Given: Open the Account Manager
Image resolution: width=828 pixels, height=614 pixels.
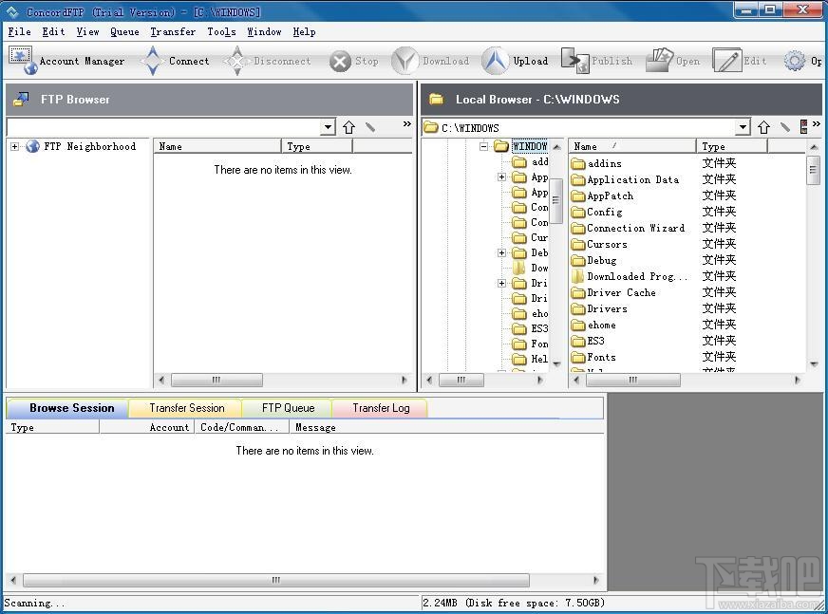Looking at the screenshot, I should coord(22,60).
